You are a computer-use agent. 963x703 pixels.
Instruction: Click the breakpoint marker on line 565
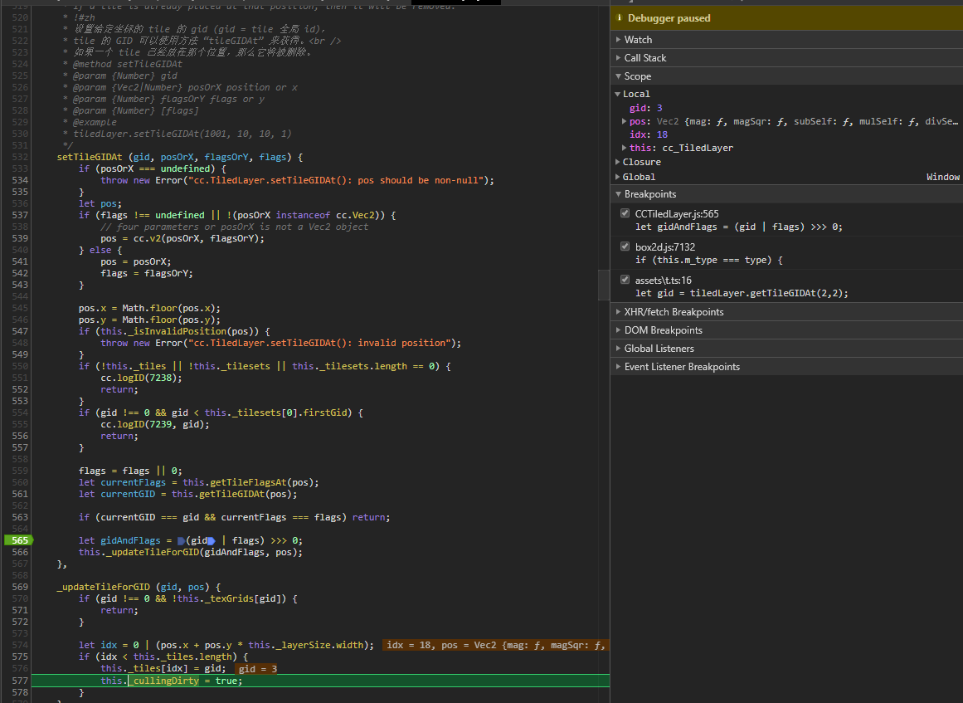click(17, 540)
